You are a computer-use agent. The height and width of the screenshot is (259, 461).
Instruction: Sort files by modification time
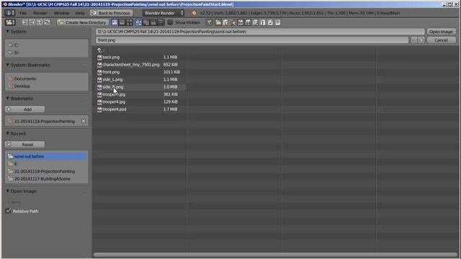[153, 22]
